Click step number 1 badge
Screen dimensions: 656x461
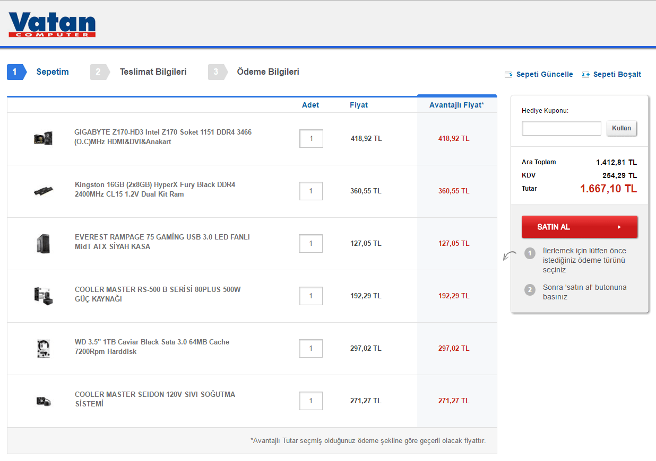16,72
